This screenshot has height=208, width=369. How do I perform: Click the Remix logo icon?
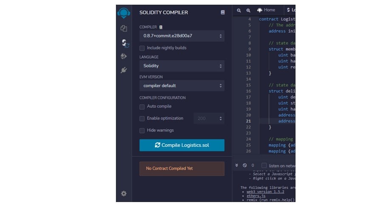click(x=124, y=13)
